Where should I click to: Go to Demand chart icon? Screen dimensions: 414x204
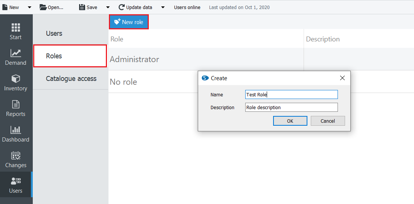[x=15, y=53]
